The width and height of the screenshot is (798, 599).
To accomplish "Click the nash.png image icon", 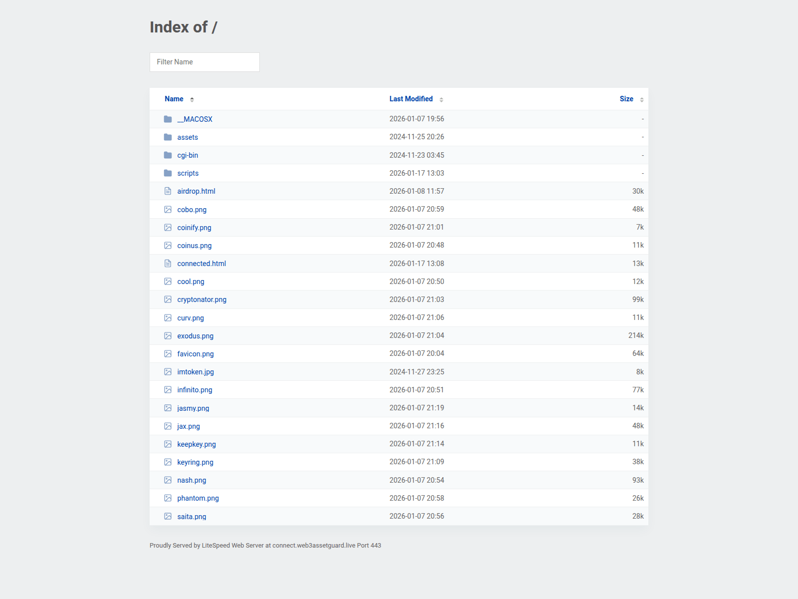I will [x=168, y=480].
